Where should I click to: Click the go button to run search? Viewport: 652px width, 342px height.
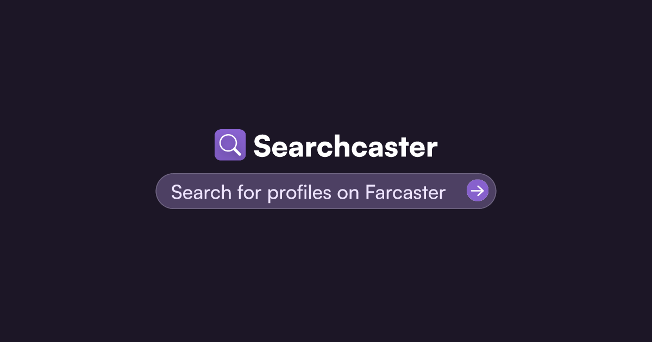(x=478, y=191)
